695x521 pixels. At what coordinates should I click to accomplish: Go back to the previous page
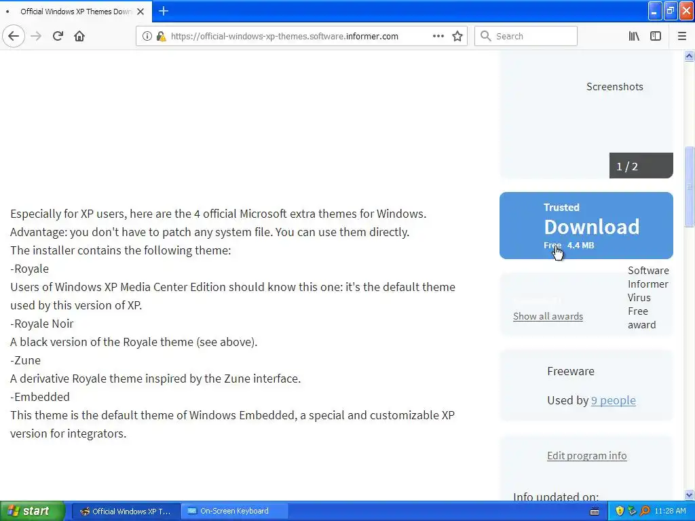14,36
